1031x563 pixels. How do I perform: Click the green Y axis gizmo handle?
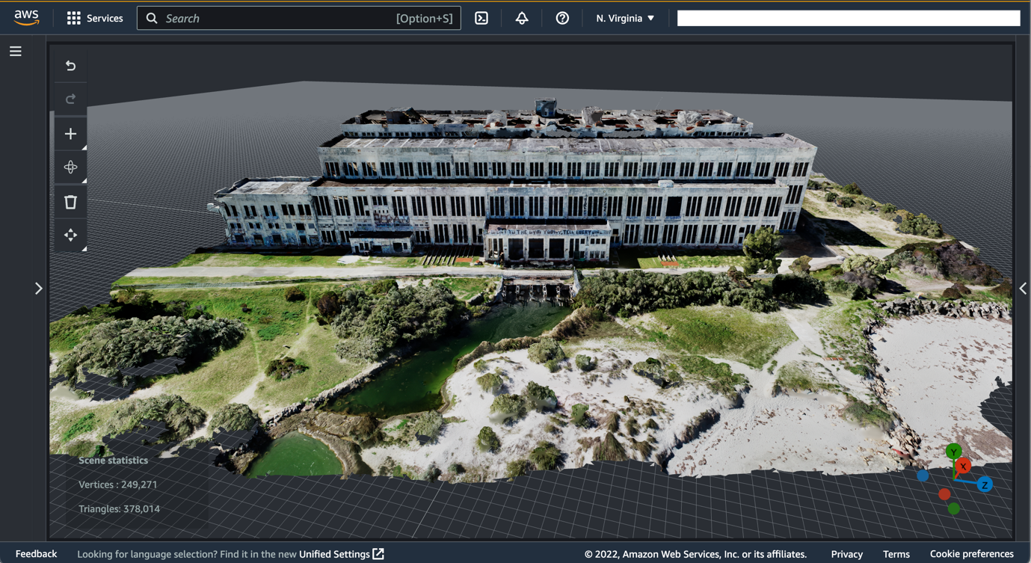[x=953, y=451]
